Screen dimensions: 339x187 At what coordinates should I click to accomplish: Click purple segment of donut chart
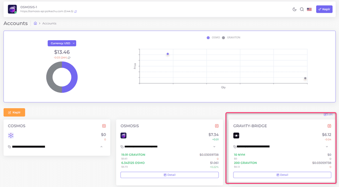[74, 77]
